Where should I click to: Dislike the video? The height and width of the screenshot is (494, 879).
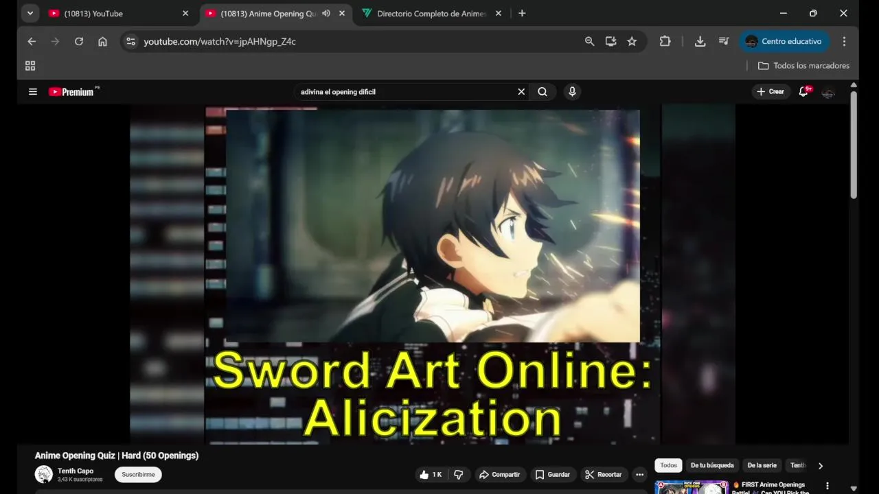coord(459,474)
